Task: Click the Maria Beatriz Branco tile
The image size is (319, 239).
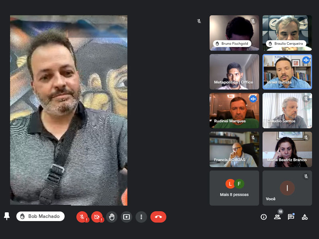Action: click(287, 149)
